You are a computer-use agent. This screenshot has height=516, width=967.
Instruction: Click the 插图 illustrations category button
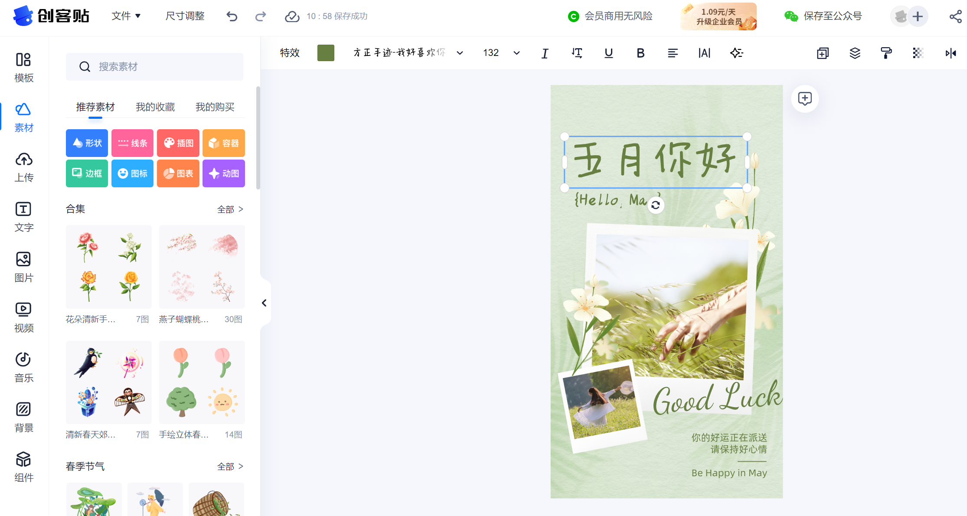178,143
